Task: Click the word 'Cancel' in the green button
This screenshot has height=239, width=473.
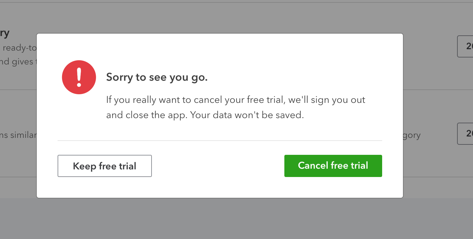Action: click(313, 166)
